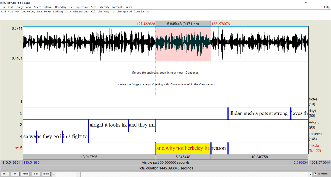Play the 10.240758 segment after selection
Viewport: 331px width, 177px height.
click(x=260, y=157)
